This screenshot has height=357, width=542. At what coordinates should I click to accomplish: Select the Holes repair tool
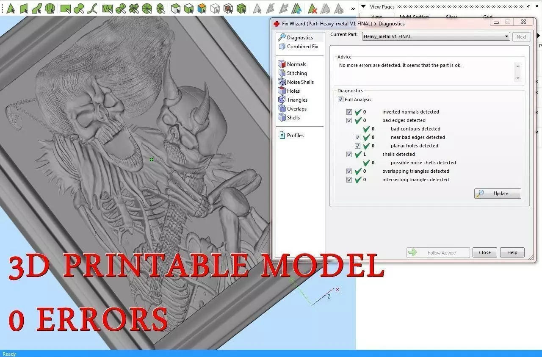[x=289, y=91]
